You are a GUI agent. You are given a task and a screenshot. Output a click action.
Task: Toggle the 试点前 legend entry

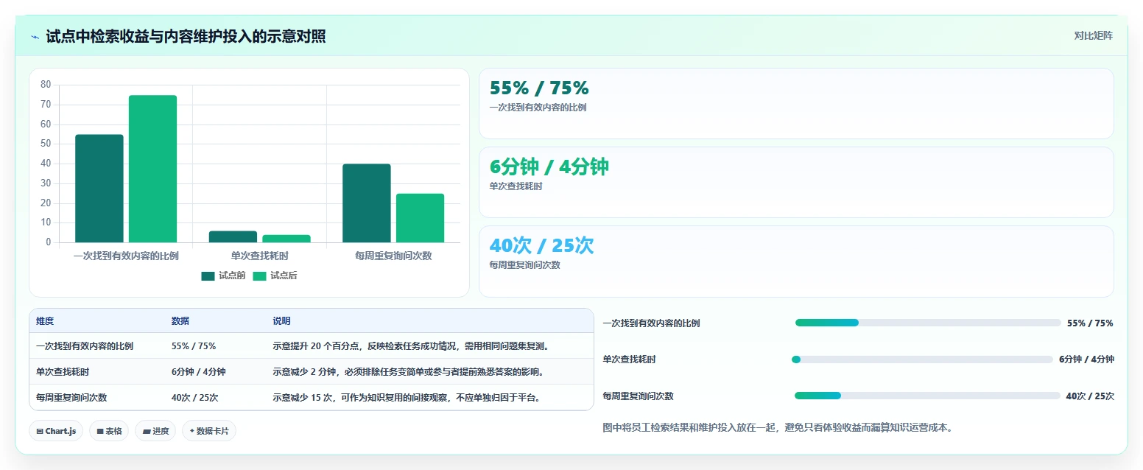click(x=223, y=276)
